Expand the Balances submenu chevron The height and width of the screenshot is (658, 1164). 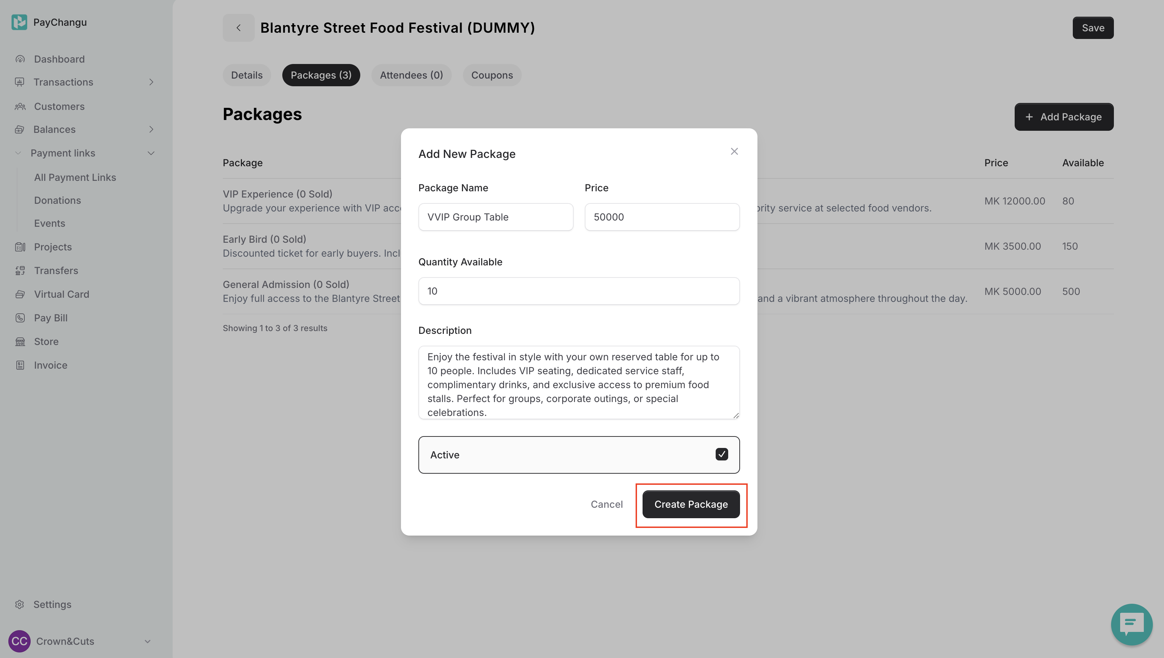[x=151, y=130]
